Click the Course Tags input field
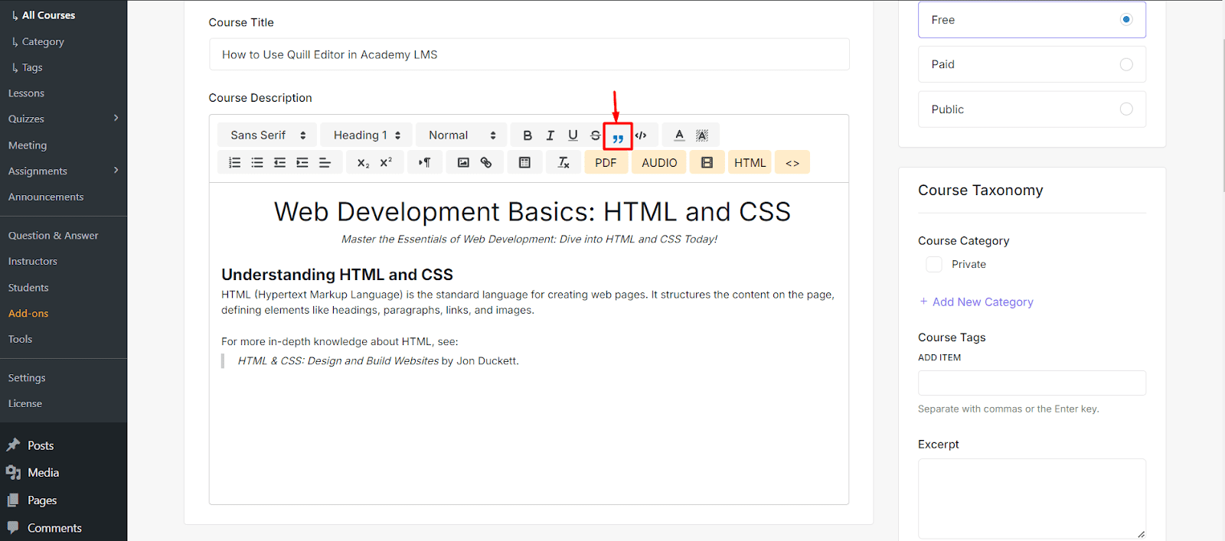Viewport: 1225px width, 541px height. [1032, 383]
